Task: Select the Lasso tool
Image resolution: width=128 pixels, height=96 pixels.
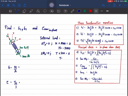Action: pos(45,11)
